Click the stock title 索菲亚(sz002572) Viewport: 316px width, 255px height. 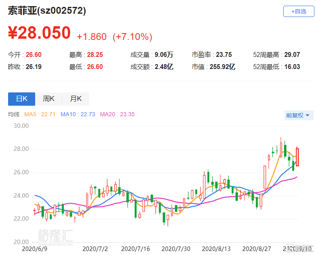tap(47, 10)
